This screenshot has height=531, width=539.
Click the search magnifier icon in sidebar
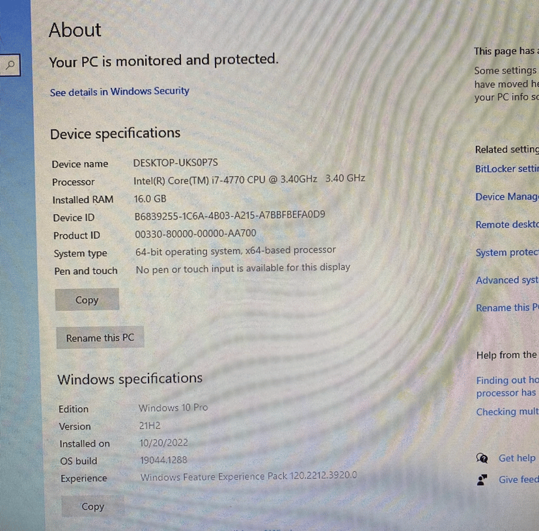coord(10,65)
